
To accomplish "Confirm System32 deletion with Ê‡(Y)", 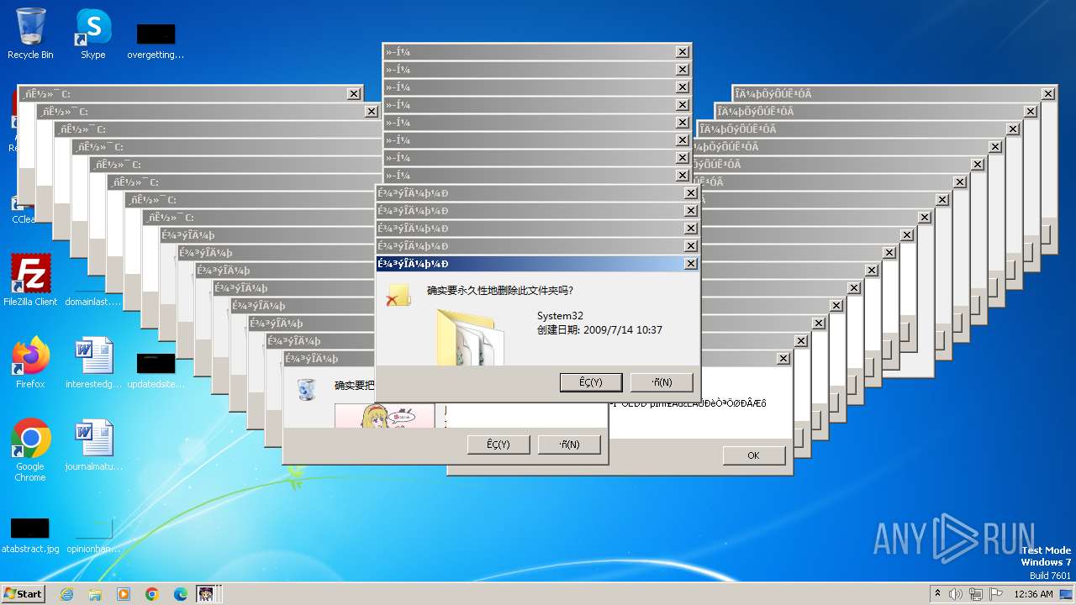I will tap(591, 382).
